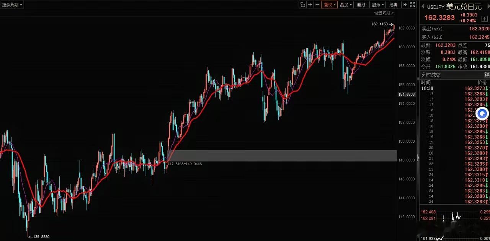The height and width of the screenshot is (241, 490).
Task: Click the 详 details link in 分时成交
Action: click(487, 75)
